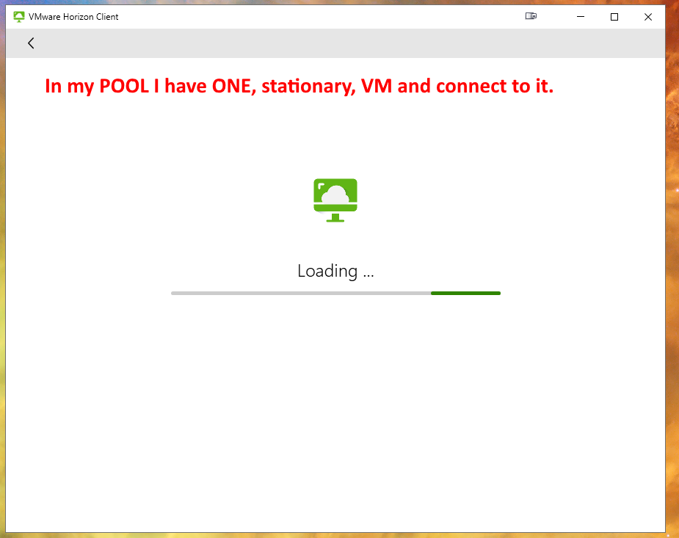This screenshot has height=538, width=679.
Task: Open the display settings icon in title bar
Action: tap(531, 16)
